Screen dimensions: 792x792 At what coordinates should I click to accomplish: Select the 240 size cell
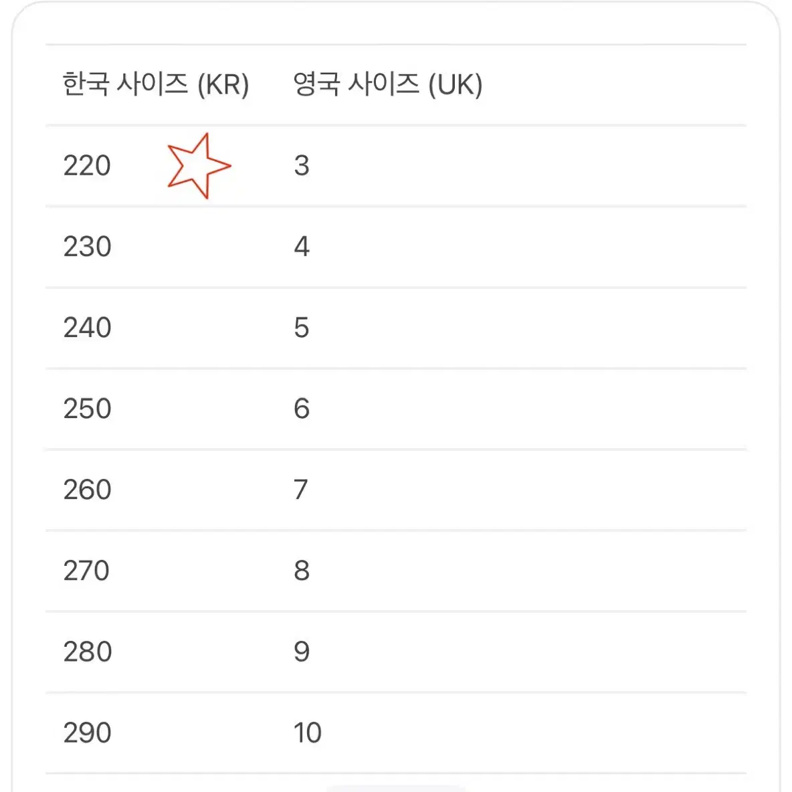click(x=87, y=328)
